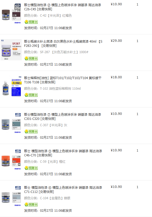
Task: Click 保障卡 badge under C-104 铬银 item
Action: [31, 205]
